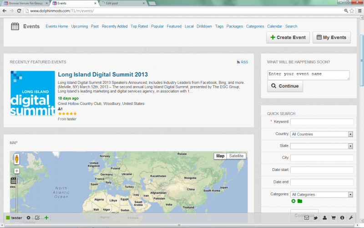The width and height of the screenshot is (364, 228).
Task: Open shopping cart icon in bottom bar
Action: [334, 218]
